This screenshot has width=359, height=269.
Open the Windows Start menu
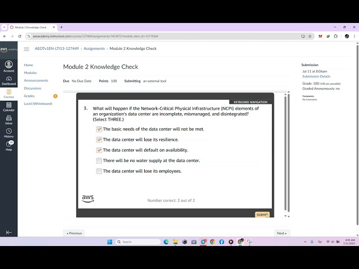pyautogui.click(x=110, y=242)
